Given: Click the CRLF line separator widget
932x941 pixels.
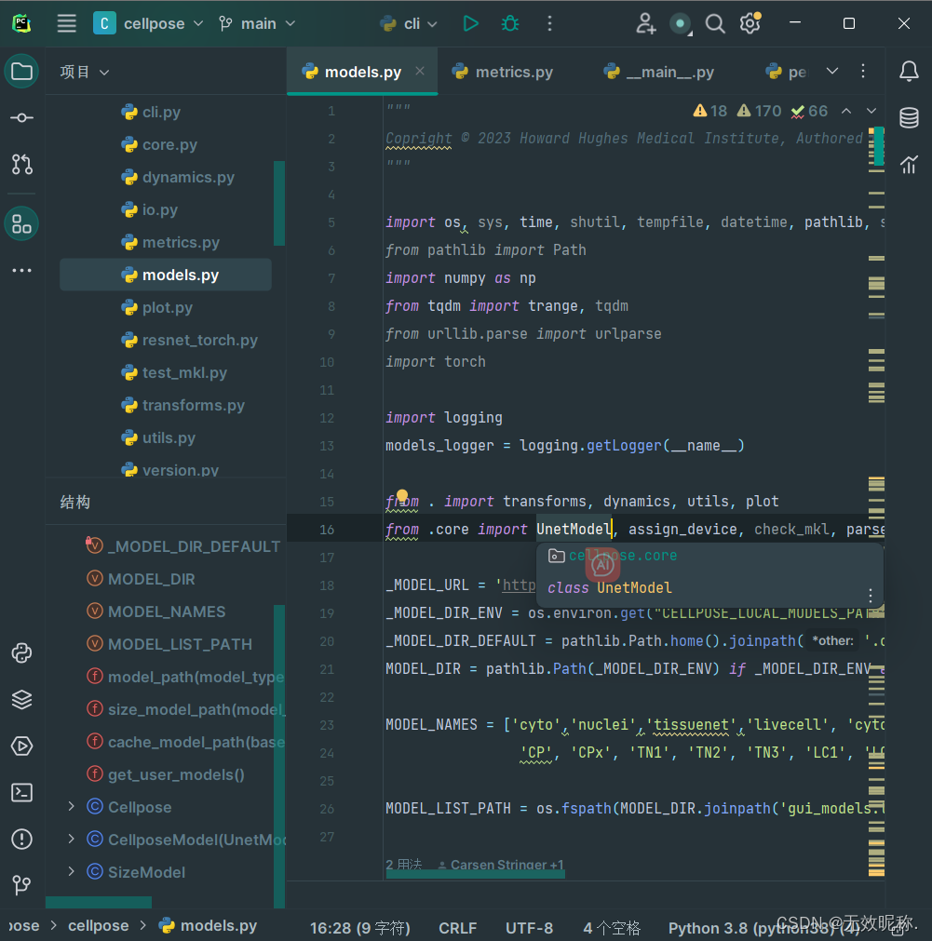Looking at the screenshot, I should (x=457, y=928).
